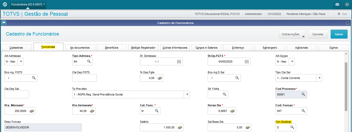Click the Administrador user label
Viewport: 352px width, 132px height.
pos(253,14)
